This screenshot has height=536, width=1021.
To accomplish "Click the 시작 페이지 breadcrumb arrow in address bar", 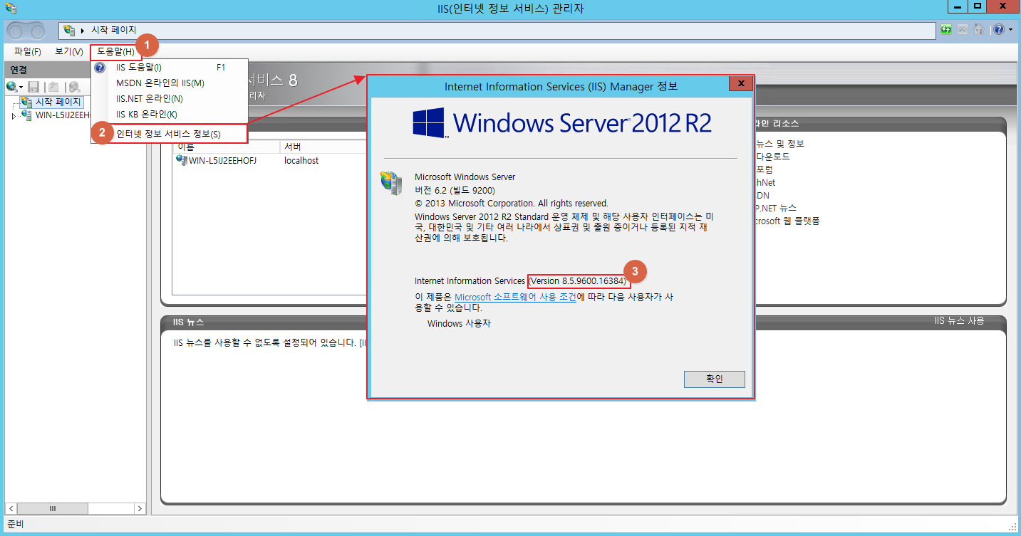I will pos(83,30).
